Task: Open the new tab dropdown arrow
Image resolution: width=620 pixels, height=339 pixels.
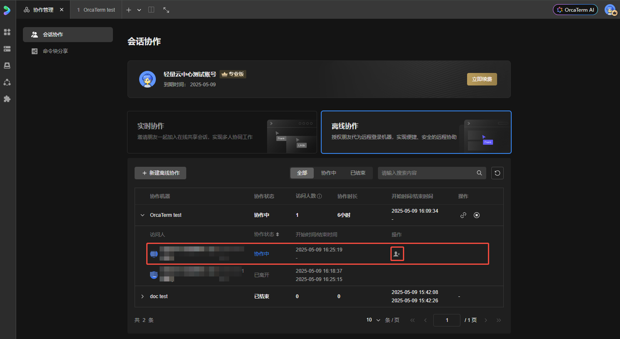Action: pyautogui.click(x=139, y=10)
